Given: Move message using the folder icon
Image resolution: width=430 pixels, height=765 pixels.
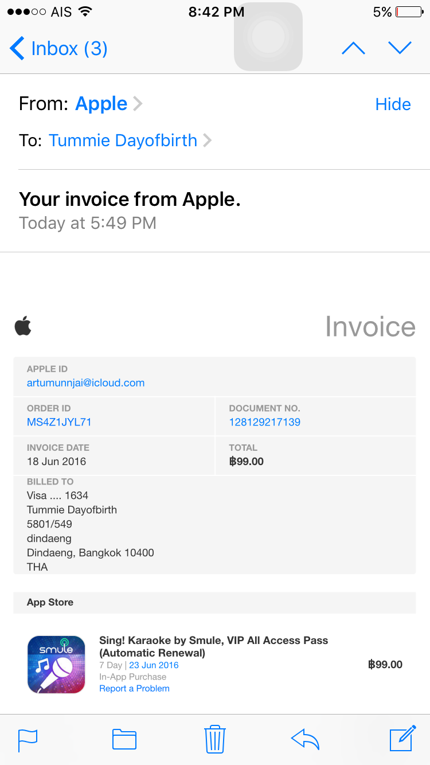Looking at the screenshot, I should point(124,739).
